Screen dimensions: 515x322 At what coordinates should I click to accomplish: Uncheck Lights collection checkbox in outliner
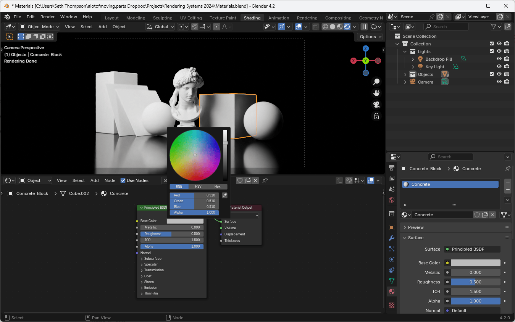click(x=492, y=52)
